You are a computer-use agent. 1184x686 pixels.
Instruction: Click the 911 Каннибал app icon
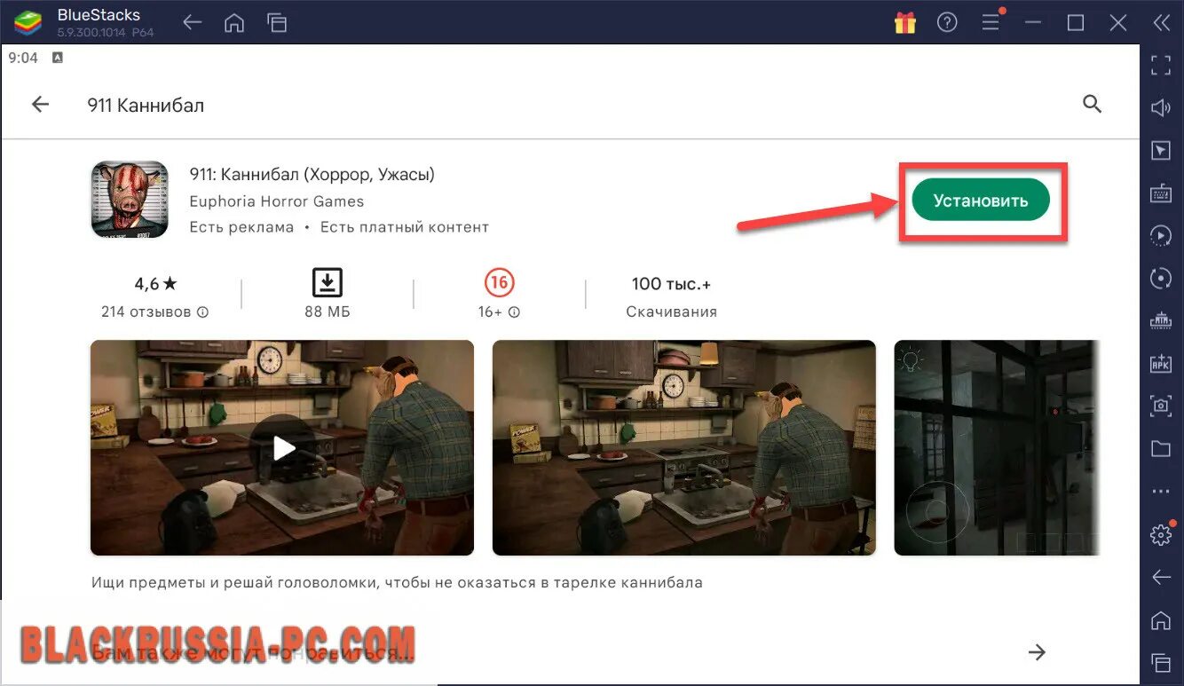point(130,200)
